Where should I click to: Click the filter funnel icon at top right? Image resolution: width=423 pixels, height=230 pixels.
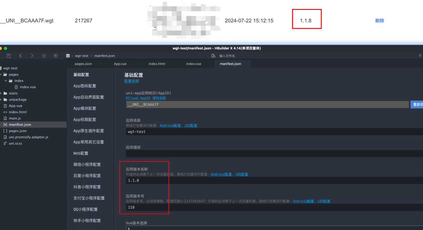pos(420,56)
